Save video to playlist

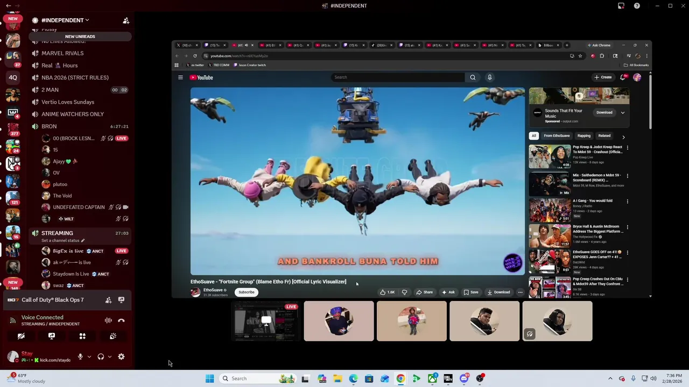pos(471,292)
